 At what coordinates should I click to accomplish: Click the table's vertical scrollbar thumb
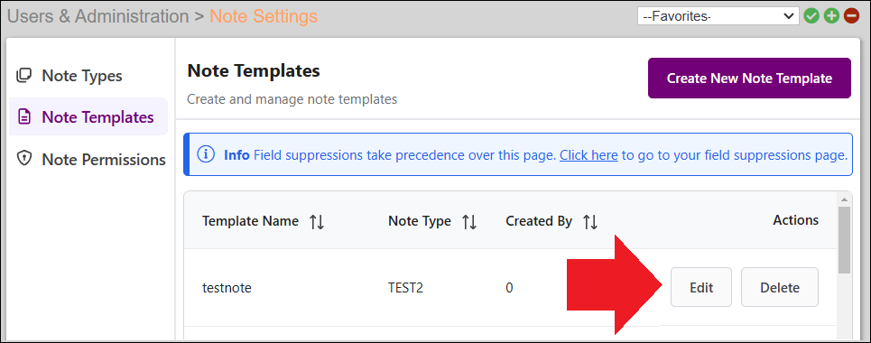point(844,240)
